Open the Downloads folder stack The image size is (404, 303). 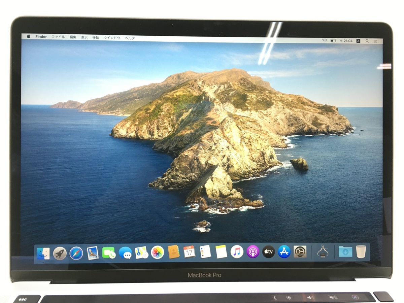click(x=345, y=251)
